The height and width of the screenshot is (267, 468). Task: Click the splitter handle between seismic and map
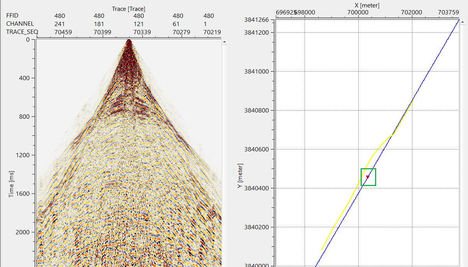(233, 171)
